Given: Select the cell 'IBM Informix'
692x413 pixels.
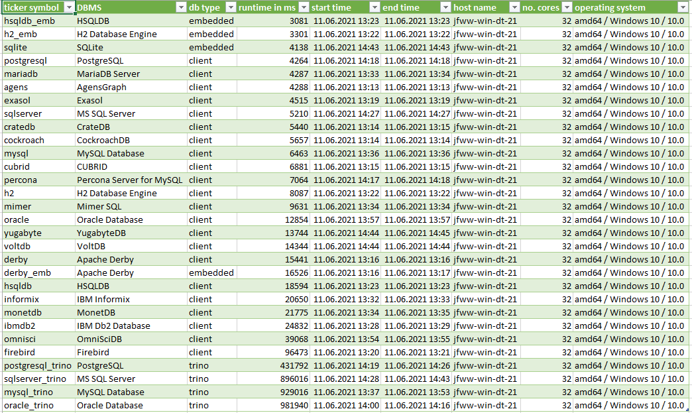Looking at the screenshot, I should pyautogui.click(x=131, y=299).
